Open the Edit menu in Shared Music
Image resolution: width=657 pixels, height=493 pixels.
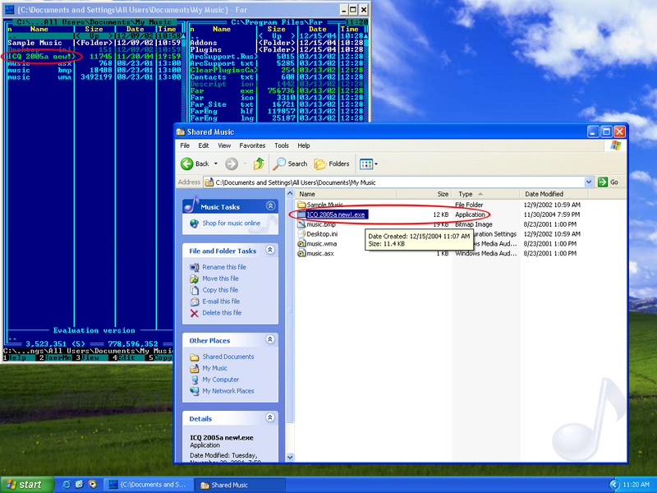pyautogui.click(x=204, y=145)
